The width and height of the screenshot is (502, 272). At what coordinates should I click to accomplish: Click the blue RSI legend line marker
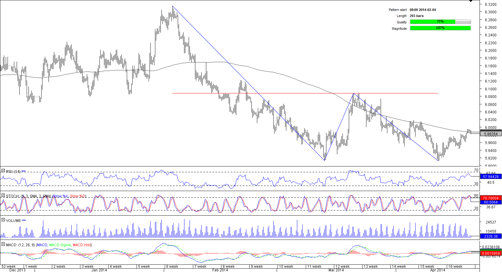pos(24,171)
